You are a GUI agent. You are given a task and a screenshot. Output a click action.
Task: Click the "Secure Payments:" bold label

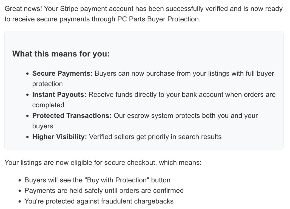62,74
